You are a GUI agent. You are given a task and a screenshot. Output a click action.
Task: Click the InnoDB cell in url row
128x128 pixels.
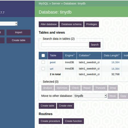point(69,69)
